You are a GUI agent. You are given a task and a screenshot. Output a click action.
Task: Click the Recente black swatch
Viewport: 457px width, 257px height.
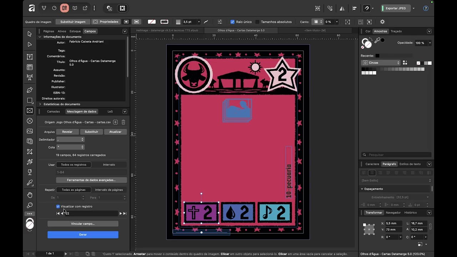coord(377,56)
